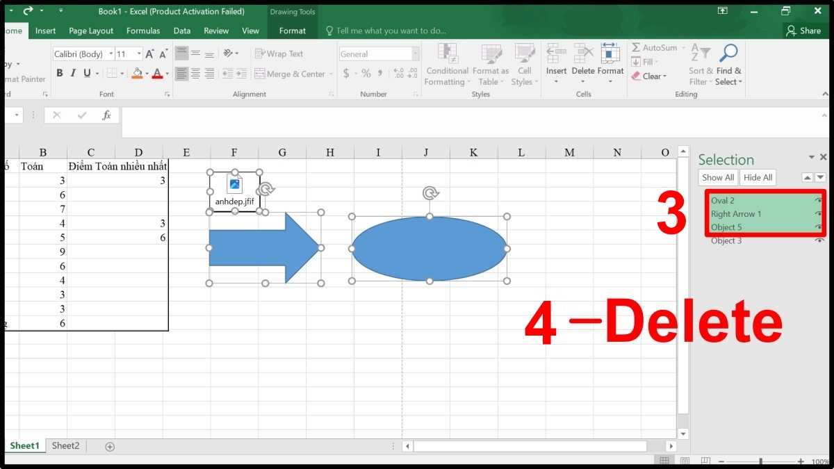Click the Borders icon
Screen dimensions: 834x469
pos(111,74)
